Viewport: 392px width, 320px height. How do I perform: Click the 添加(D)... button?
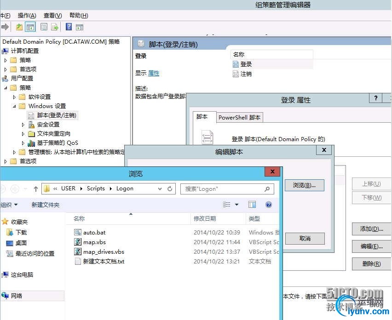pyautogui.click(x=371, y=229)
